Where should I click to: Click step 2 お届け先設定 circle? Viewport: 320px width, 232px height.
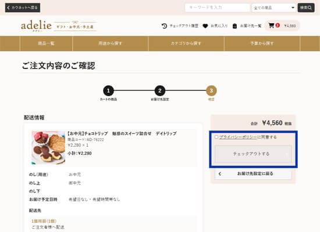[x=160, y=90]
